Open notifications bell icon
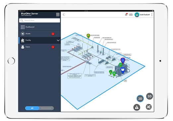 click(126, 15)
